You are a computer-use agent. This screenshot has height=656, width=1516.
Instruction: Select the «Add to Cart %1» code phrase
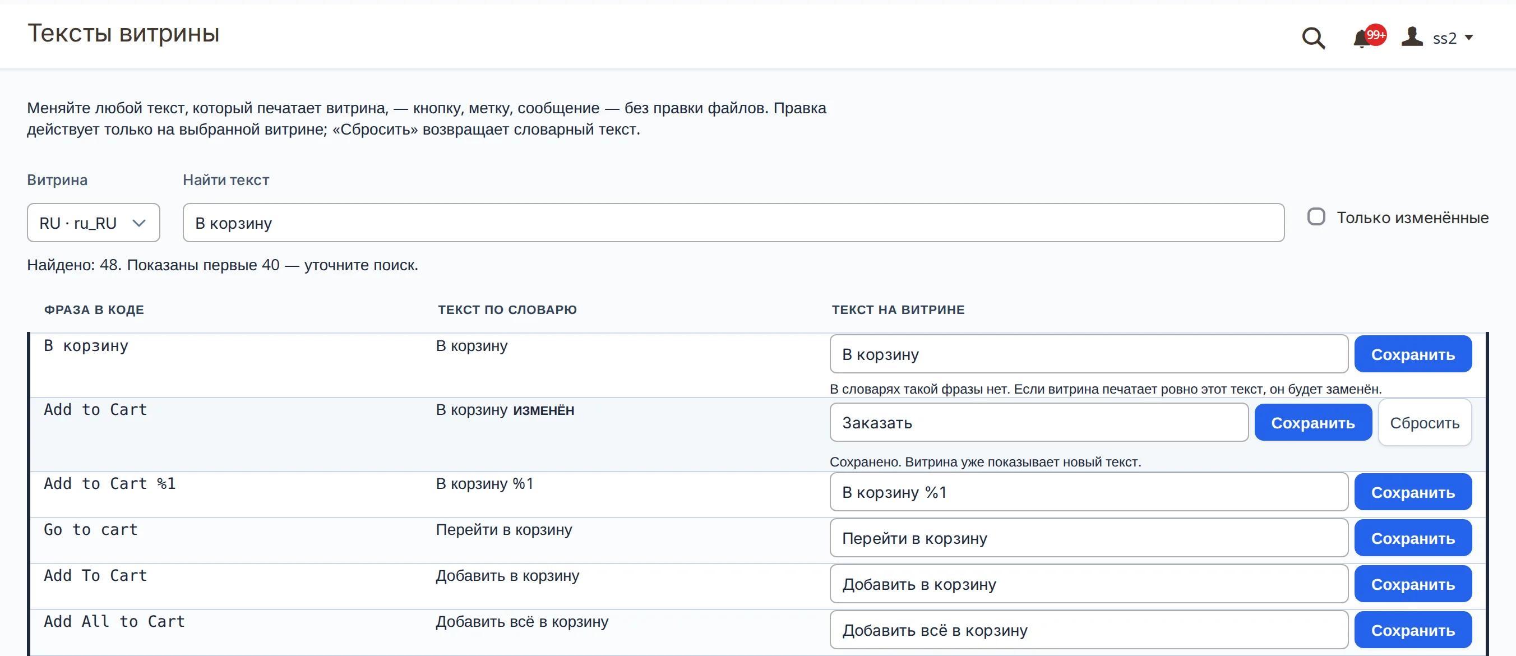[109, 484]
